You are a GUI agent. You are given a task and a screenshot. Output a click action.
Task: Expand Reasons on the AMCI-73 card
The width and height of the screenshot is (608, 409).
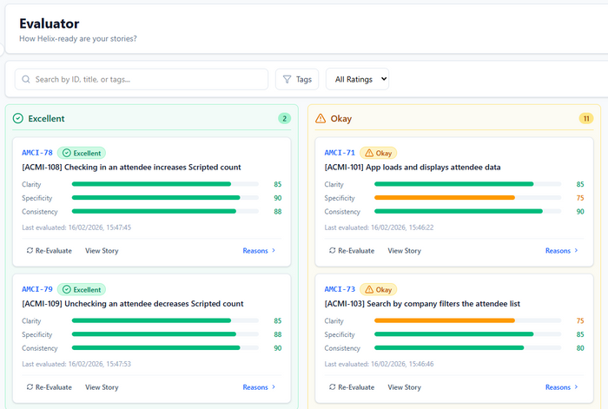click(561, 387)
